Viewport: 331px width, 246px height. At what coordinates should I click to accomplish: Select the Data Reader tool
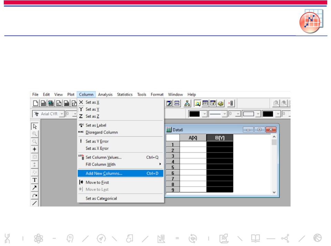pos(34,157)
